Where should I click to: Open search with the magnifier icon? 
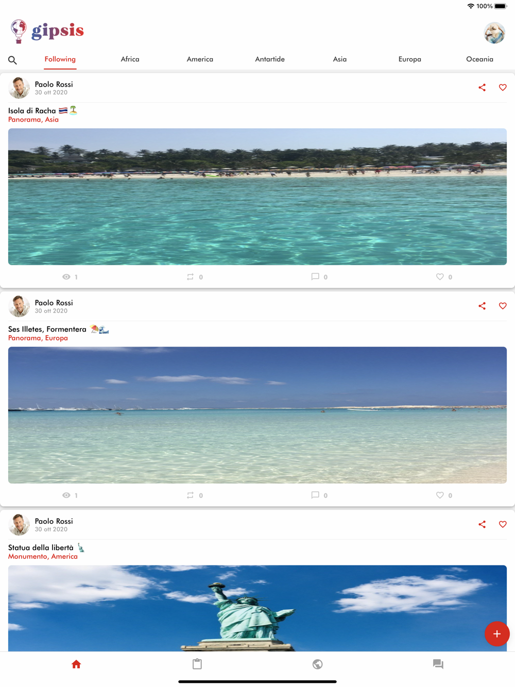click(12, 60)
